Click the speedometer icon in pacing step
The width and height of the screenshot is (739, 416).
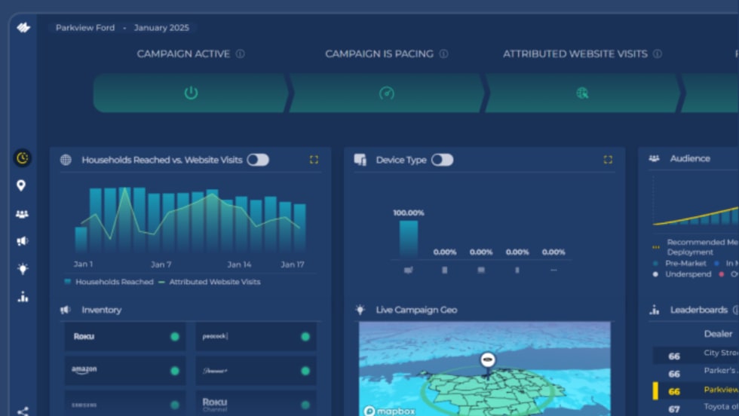tap(386, 93)
